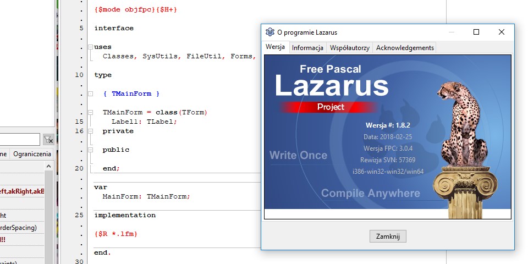This screenshot has height=264, width=528.
Task: Click the '{$mode objfpc}{$H+}' directive line
Action: click(x=136, y=10)
